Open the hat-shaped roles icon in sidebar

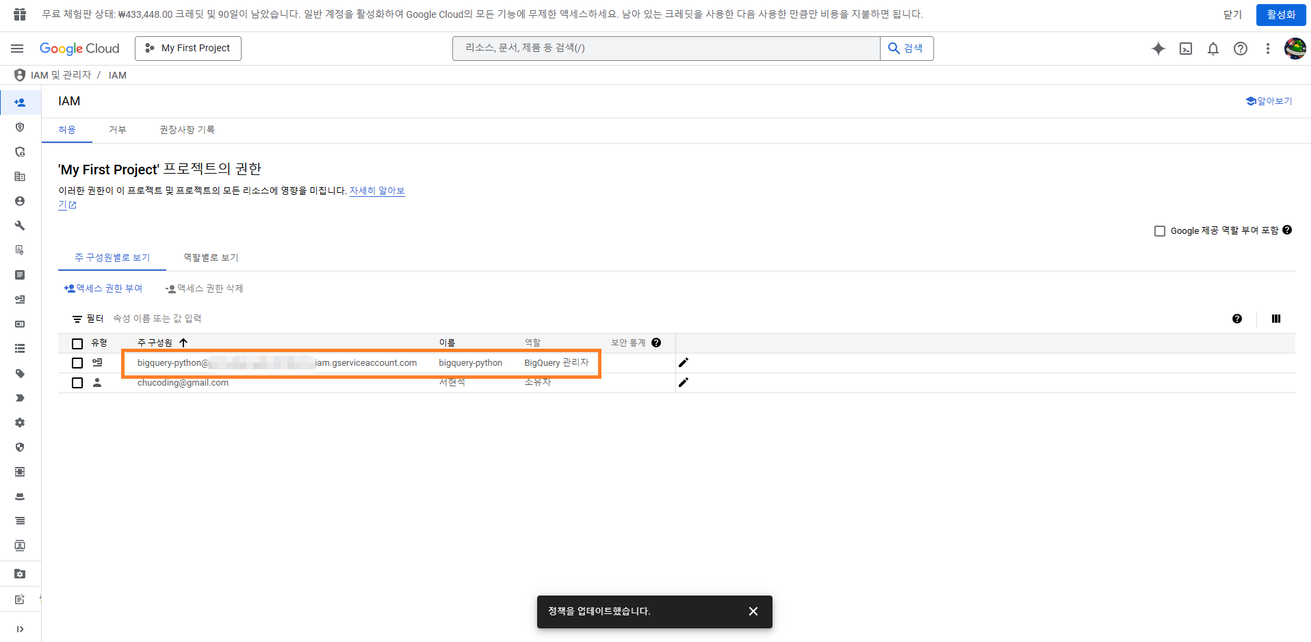click(x=20, y=496)
